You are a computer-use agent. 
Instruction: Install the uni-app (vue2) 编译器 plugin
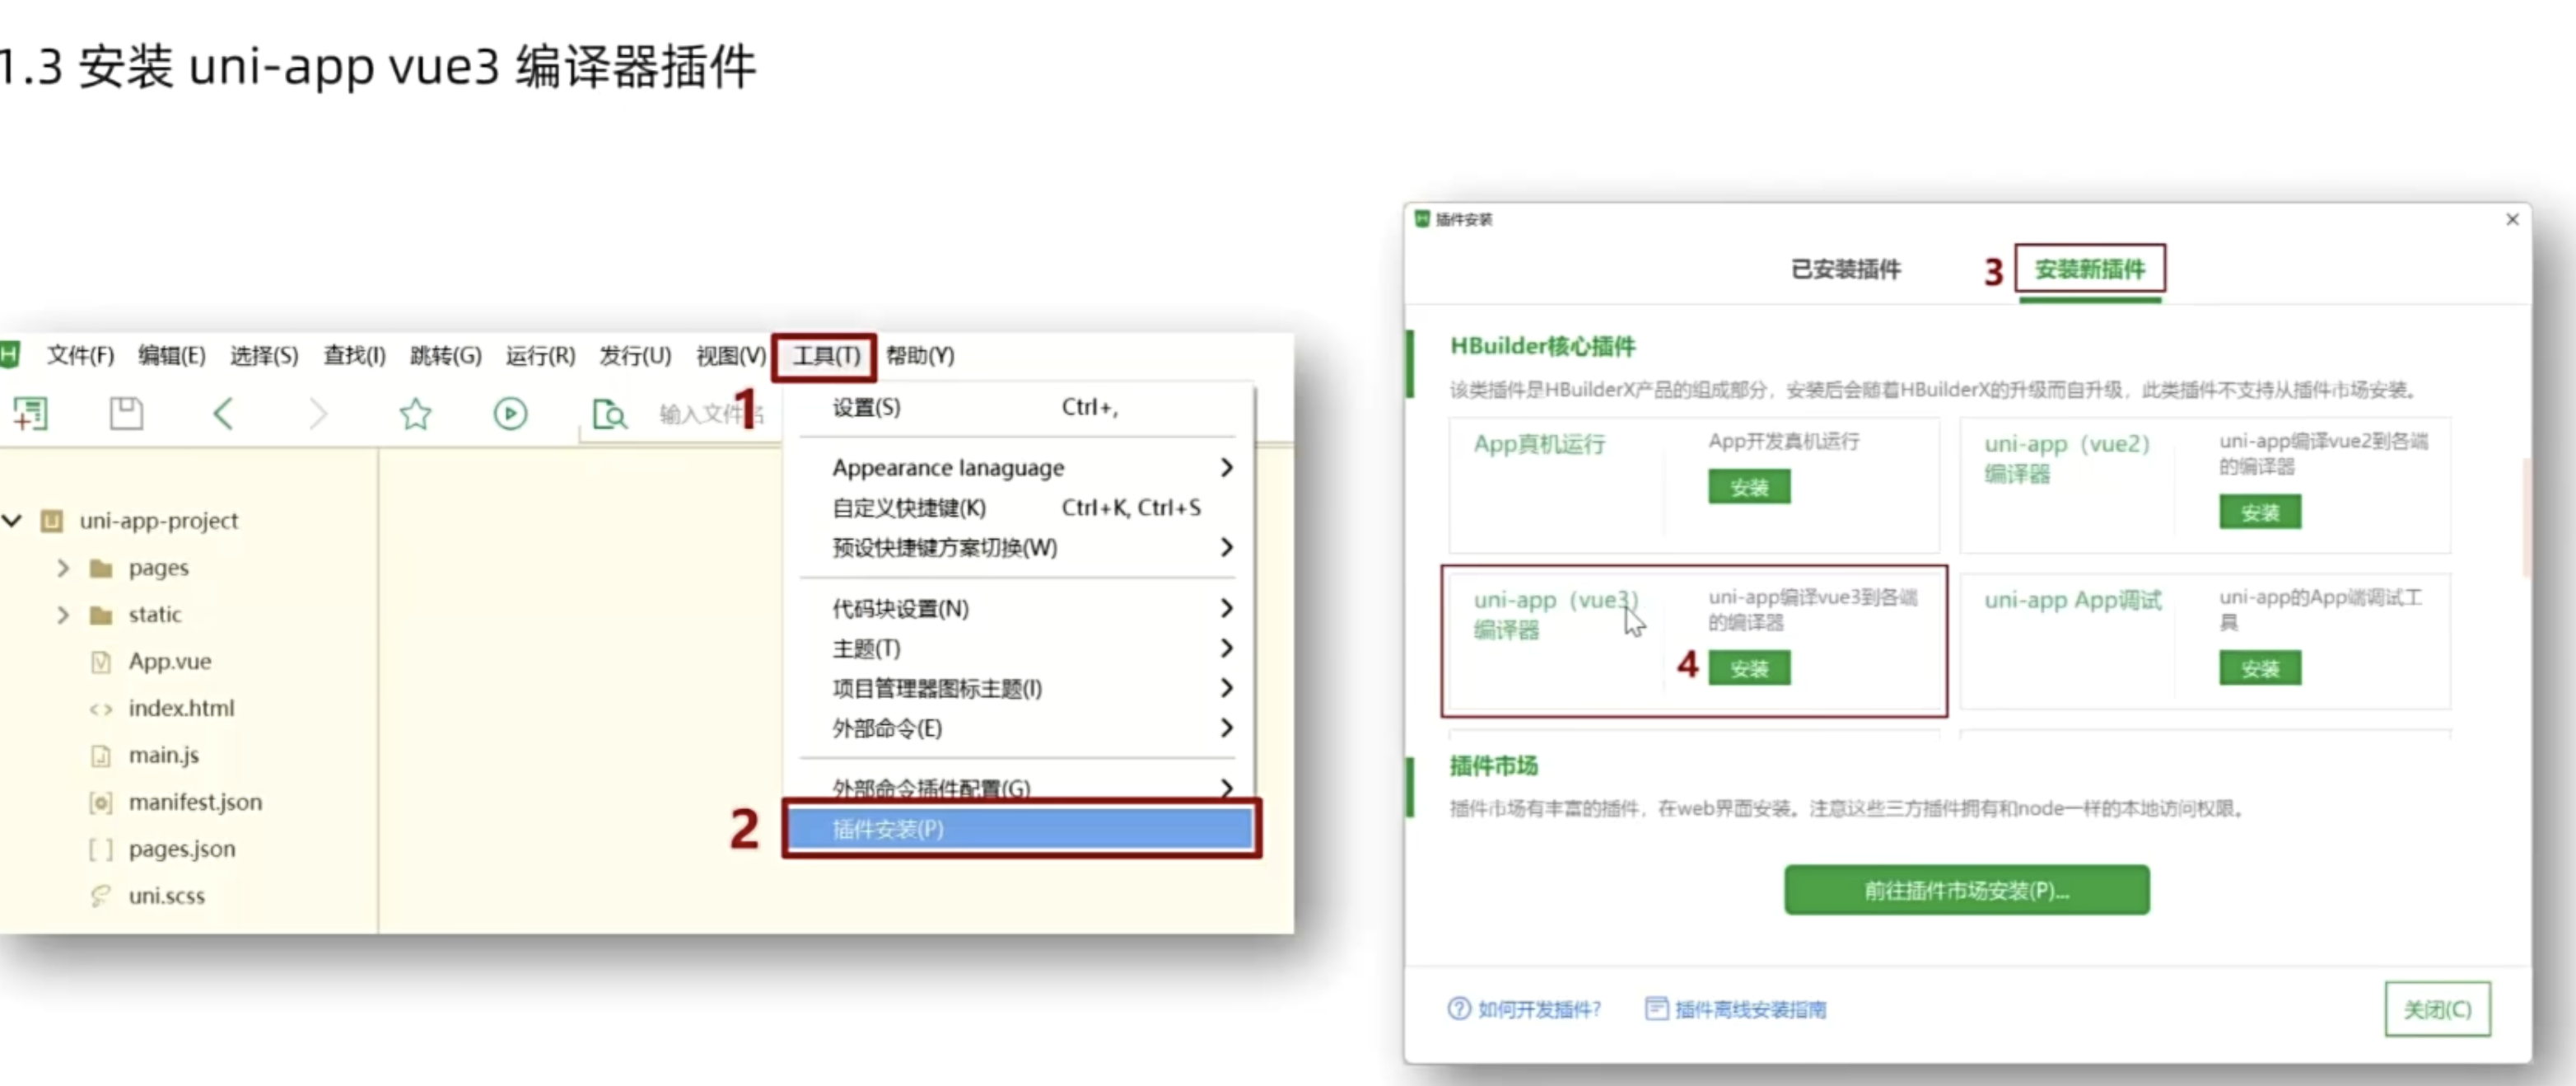(2260, 513)
